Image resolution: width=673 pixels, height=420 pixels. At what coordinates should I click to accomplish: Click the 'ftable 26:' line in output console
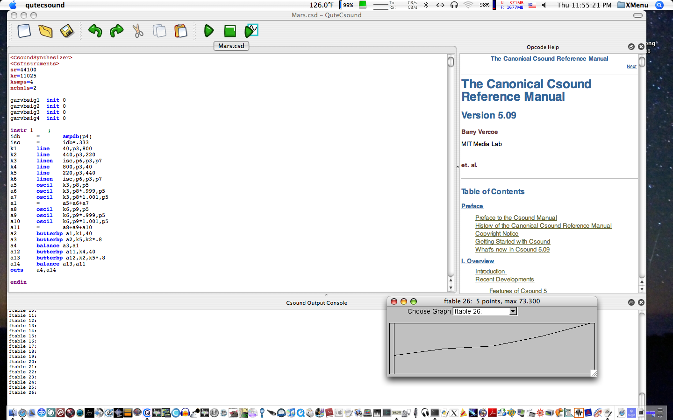click(22, 392)
